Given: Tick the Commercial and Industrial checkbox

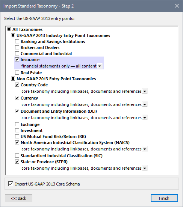Looking at the screenshot, I should [x=17, y=54].
